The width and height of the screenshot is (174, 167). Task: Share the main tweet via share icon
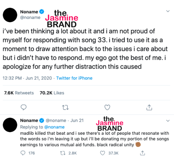pos(149,107)
